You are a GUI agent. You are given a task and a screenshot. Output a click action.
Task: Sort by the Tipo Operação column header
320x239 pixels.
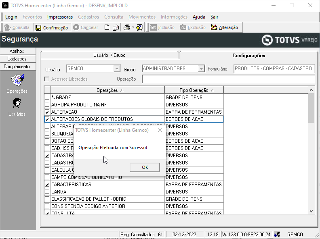click(194, 90)
